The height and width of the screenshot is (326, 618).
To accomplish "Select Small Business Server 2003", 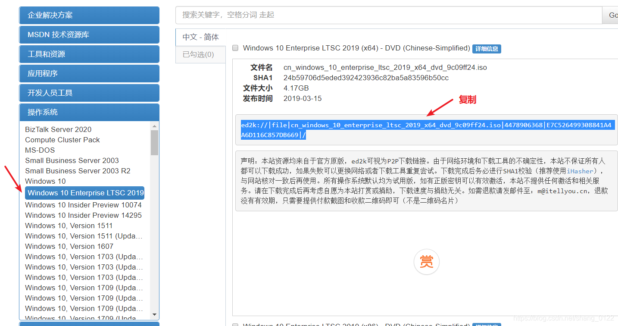I will [x=72, y=160].
